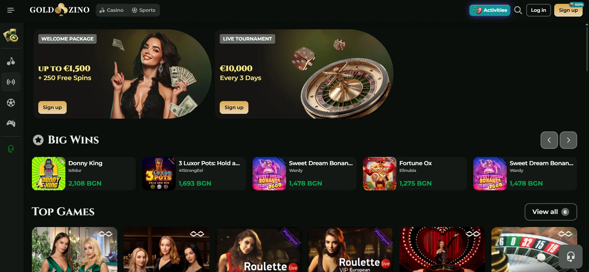Show next Big Wins with right chevron
Image resolution: width=589 pixels, height=272 pixels.
(568, 140)
